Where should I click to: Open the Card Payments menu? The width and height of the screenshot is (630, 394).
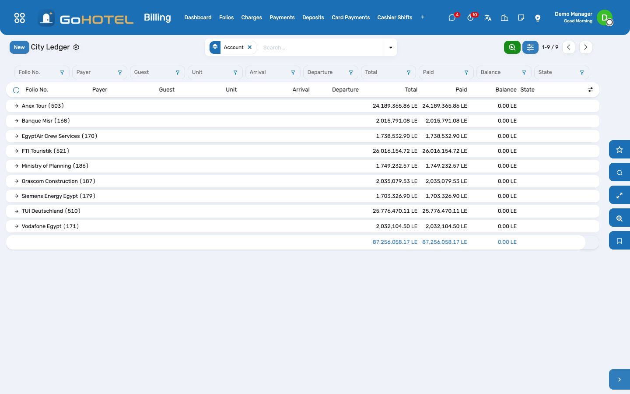(x=351, y=18)
